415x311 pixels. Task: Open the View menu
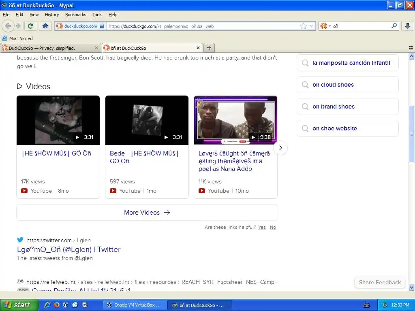pos(34,15)
